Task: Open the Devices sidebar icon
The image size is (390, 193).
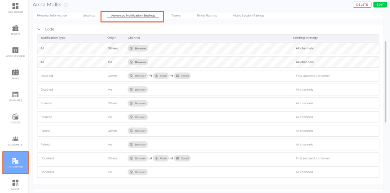Action: 15,117
